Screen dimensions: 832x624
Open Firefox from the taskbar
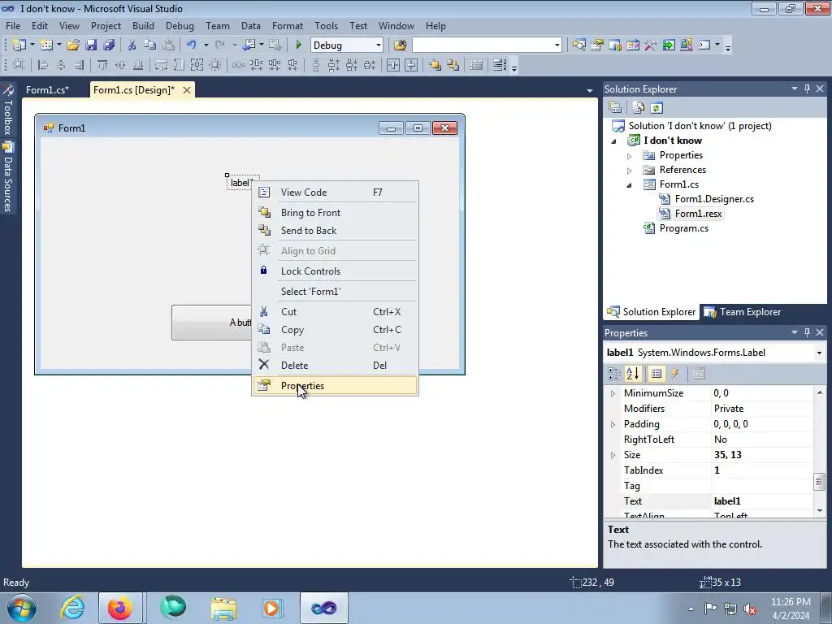pos(120,608)
